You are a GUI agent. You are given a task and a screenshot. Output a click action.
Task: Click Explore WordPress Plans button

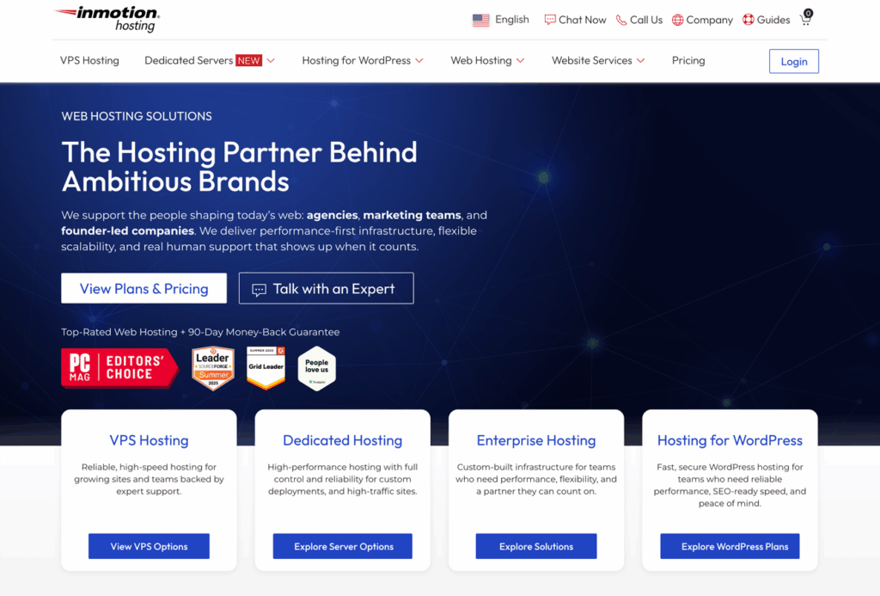(x=730, y=546)
